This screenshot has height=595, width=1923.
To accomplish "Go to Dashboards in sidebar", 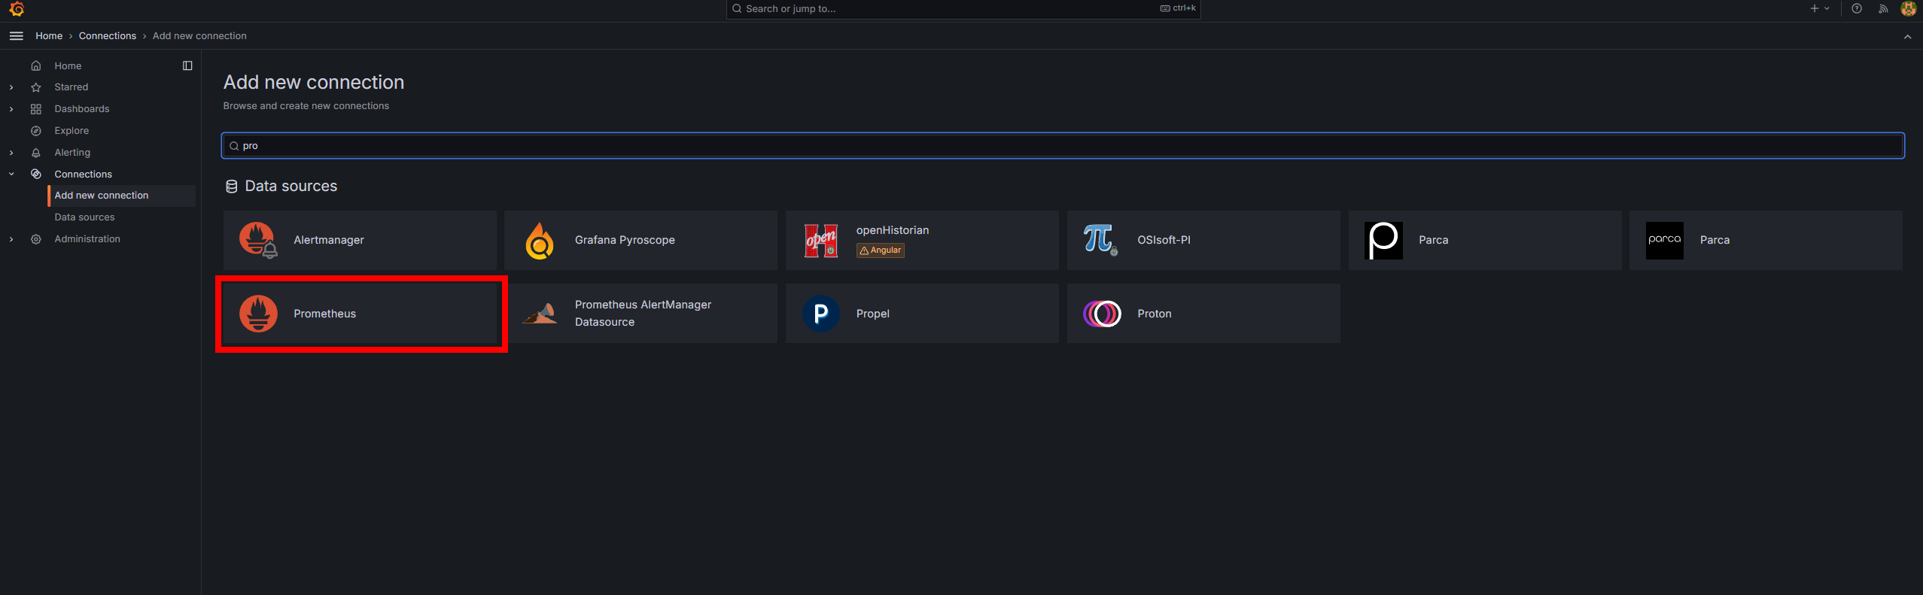I will click(82, 109).
